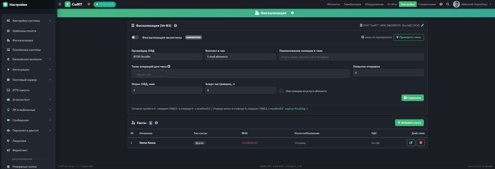
Task: Open Резервные копии sidebar item
Action: 29,167
